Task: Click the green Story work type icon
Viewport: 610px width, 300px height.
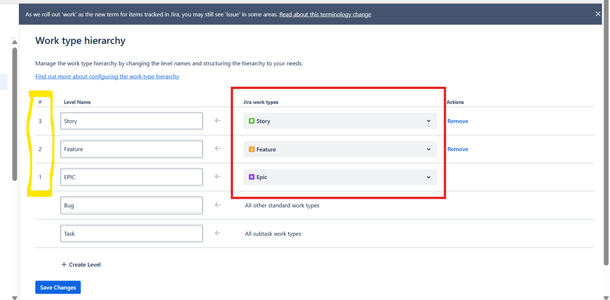Action: pyautogui.click(x=252, y=121)
